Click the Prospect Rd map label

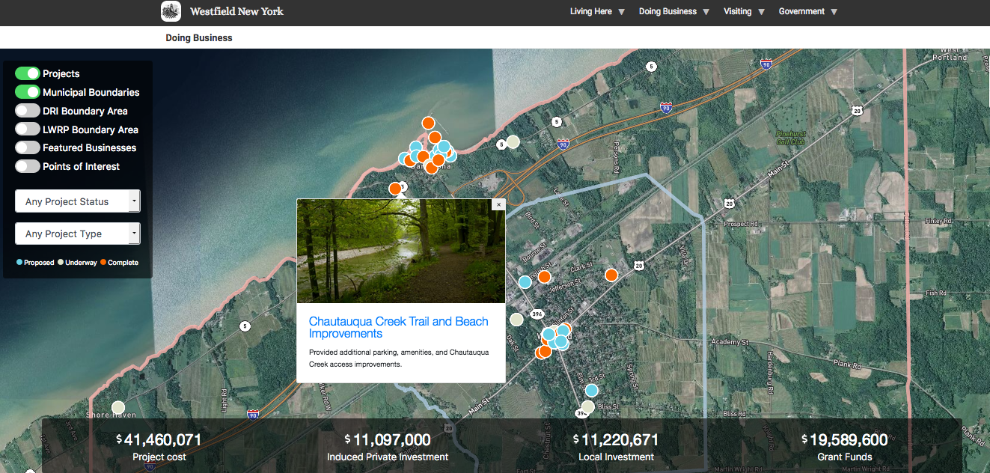(x=741, y=223)
